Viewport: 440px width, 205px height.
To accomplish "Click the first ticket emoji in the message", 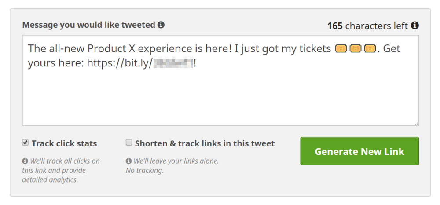I will [x=341, y=49].
